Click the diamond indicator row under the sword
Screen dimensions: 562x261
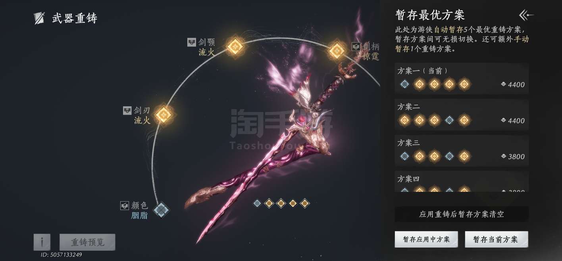pyautogui.click(x=281, y=203)
